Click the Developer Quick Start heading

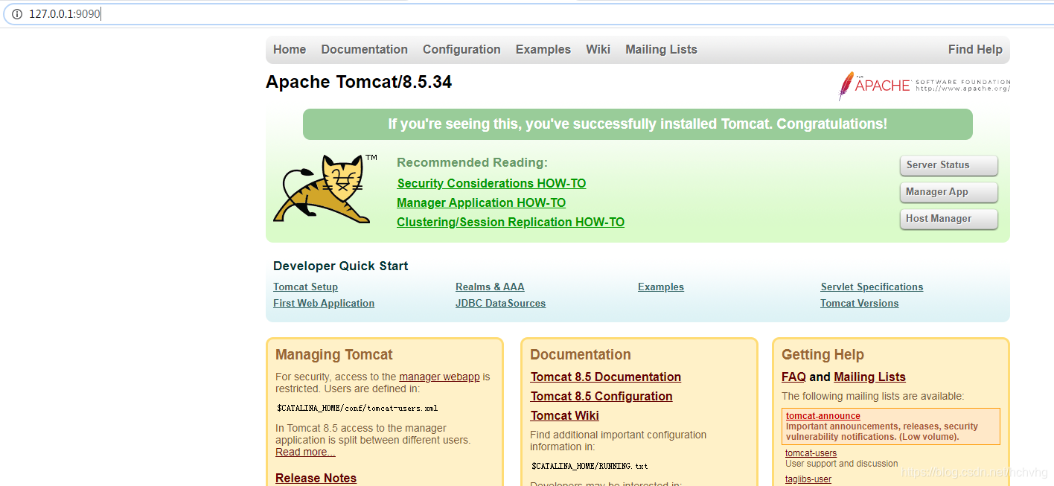[x=341, y=266]
